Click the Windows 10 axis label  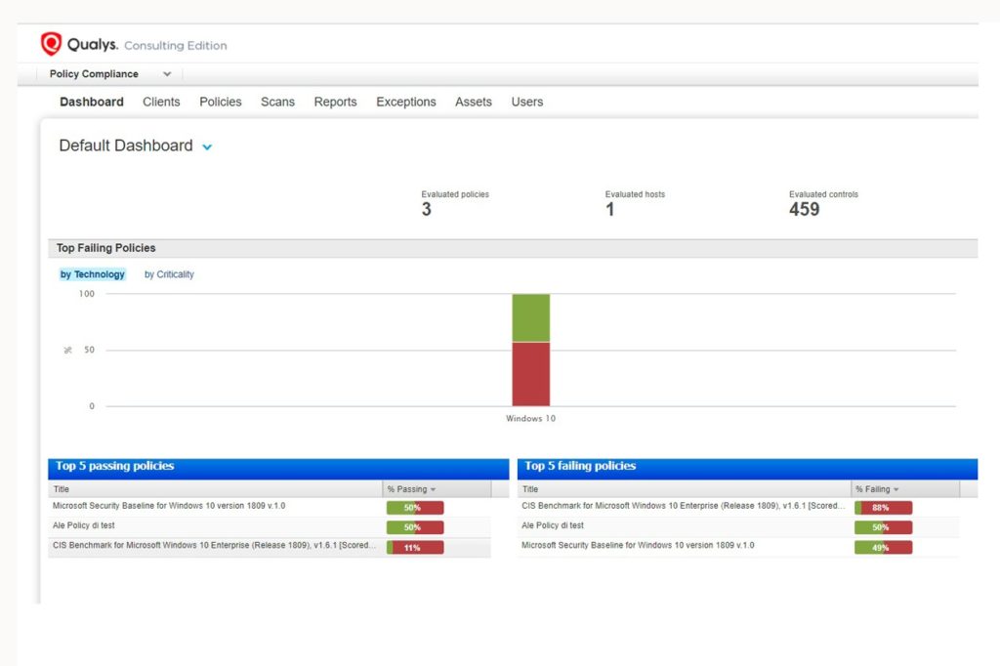530,419
